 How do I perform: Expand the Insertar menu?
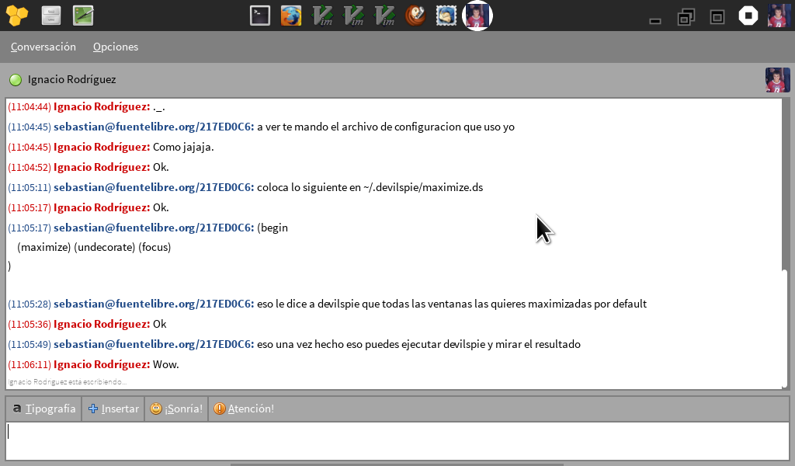[x=113, y=409]
